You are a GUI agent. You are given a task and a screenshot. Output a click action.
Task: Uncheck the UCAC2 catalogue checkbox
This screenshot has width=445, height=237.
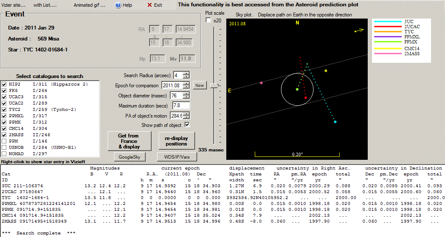(x=4, y=103)
